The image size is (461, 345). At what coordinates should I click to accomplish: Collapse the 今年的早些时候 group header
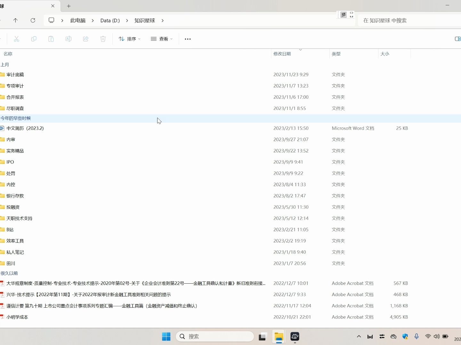(x=16, y=118)
